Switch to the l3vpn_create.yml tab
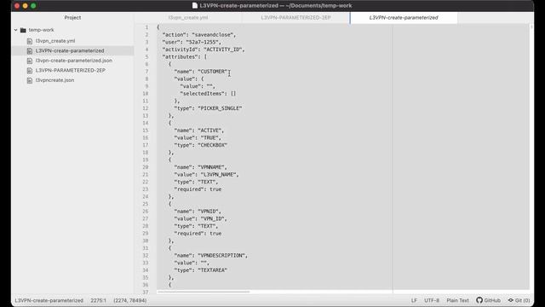 pos(188,17)
